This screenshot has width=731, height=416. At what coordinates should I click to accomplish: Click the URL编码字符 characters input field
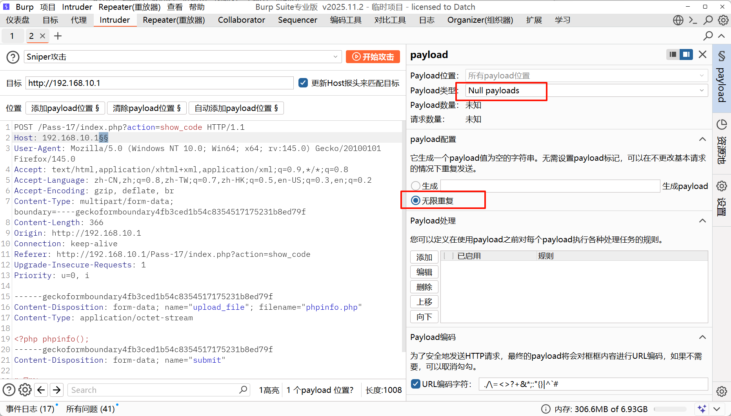593,384
